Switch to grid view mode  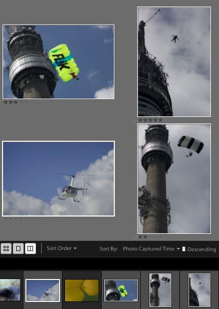(6, 249)
